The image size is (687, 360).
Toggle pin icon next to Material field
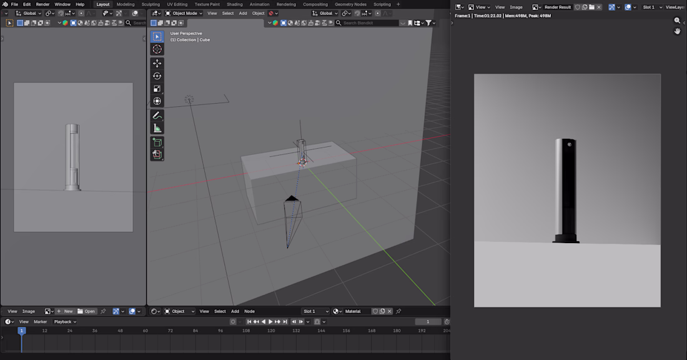[x=398, y=311]
